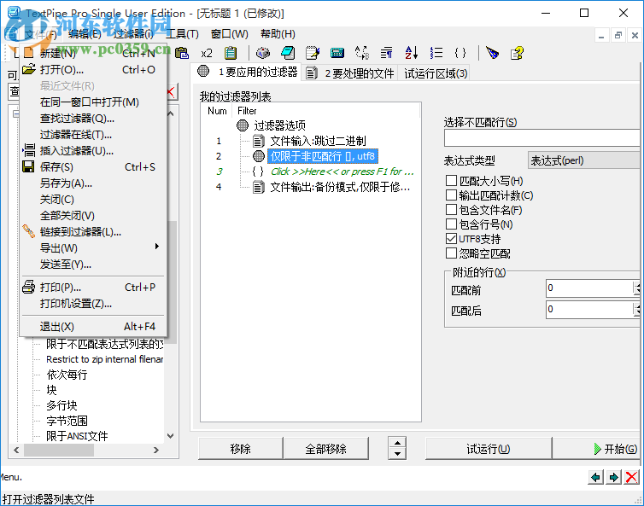Choose 另存为(A)... from the file menu
The width and height of the screenshot is (644, 506).
(93, 183)
